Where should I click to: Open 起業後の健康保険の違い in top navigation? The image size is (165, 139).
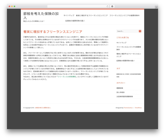pyautogui.click(x=75, y=21)
